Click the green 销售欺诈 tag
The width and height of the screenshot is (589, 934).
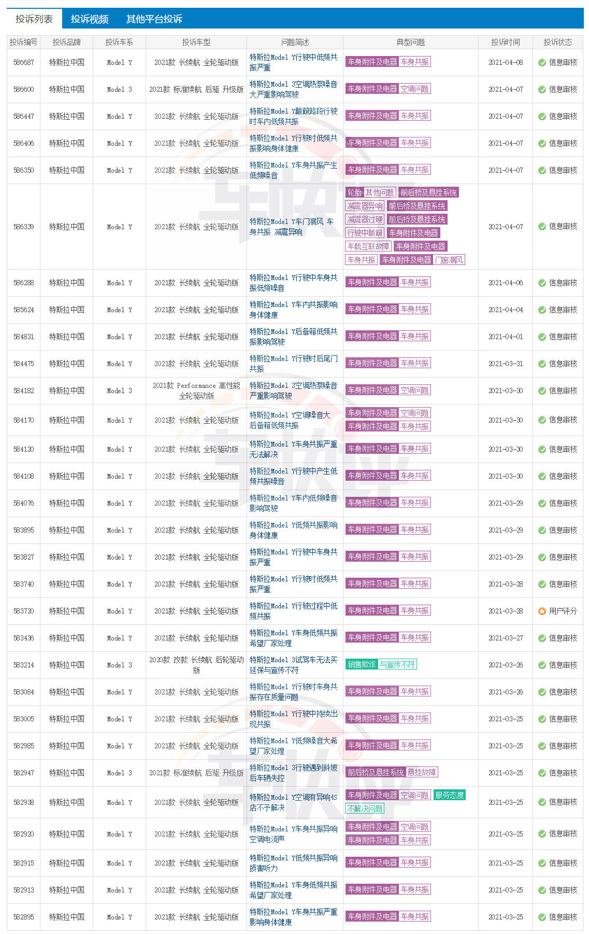pos(362,664)
